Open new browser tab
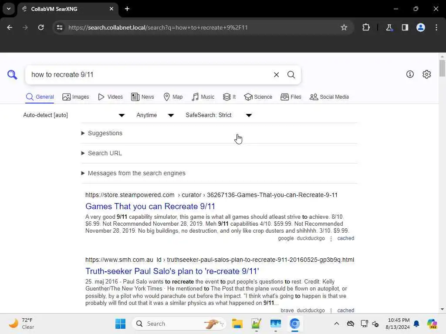 click(x=127, y=9)
